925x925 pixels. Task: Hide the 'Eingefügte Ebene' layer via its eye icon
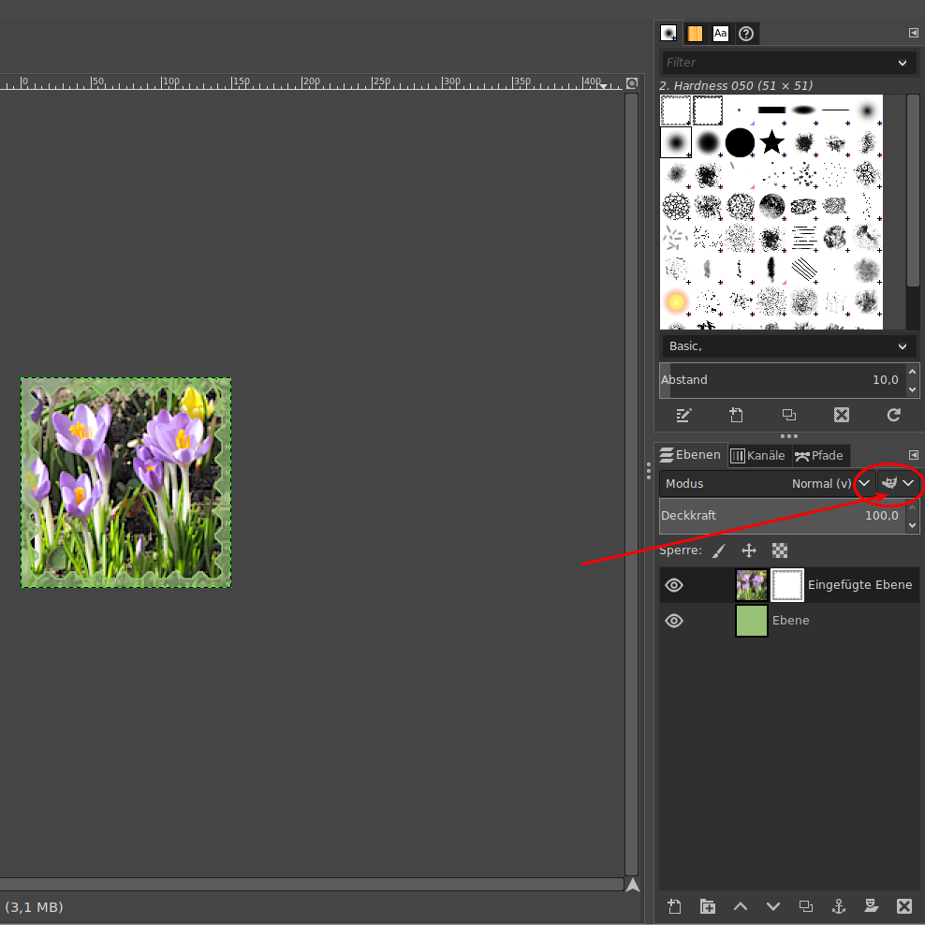674,585
